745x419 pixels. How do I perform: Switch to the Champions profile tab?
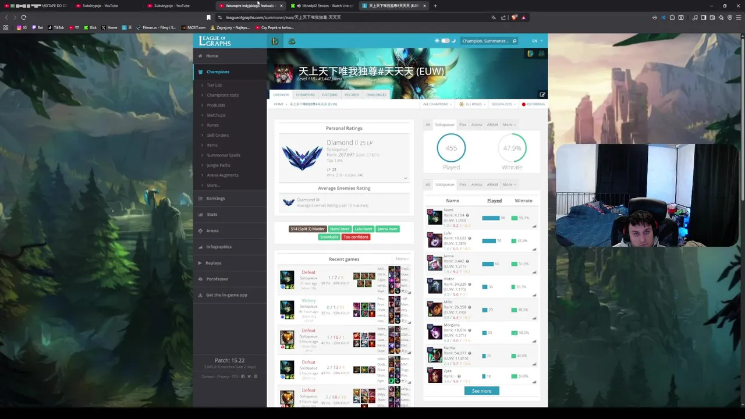pyautogui.click(x=305, y=95)
